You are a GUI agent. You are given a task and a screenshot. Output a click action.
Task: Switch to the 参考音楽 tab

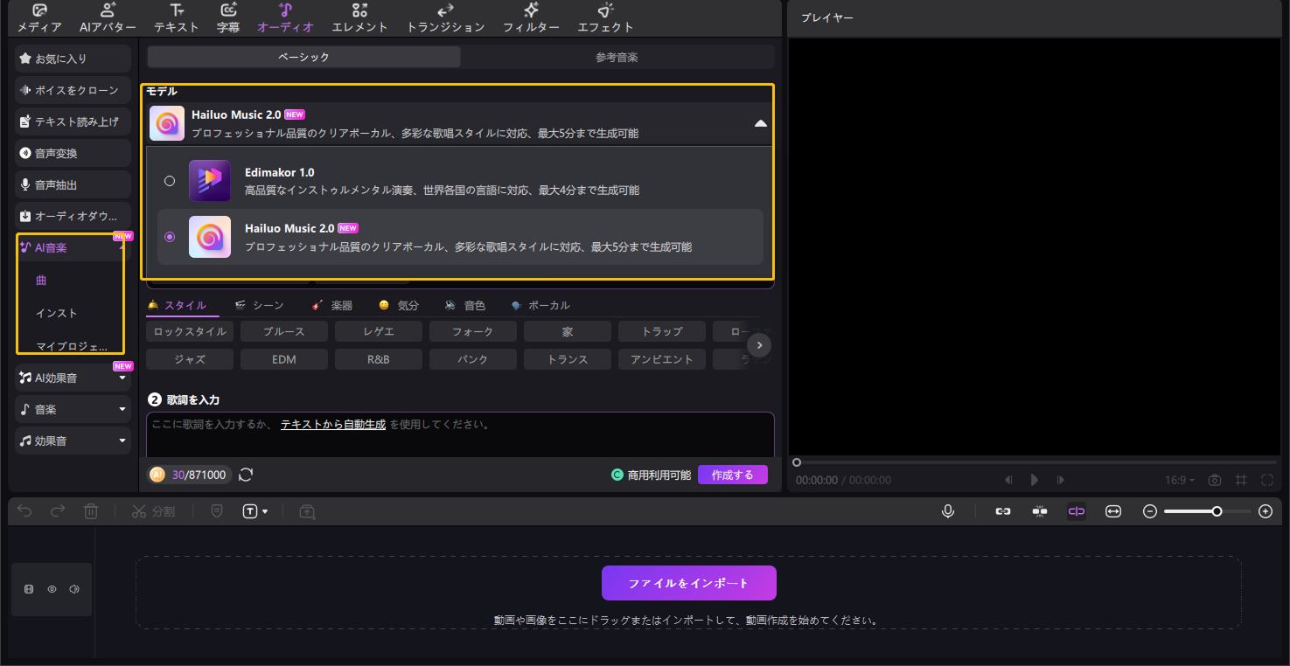click(617, 55)
